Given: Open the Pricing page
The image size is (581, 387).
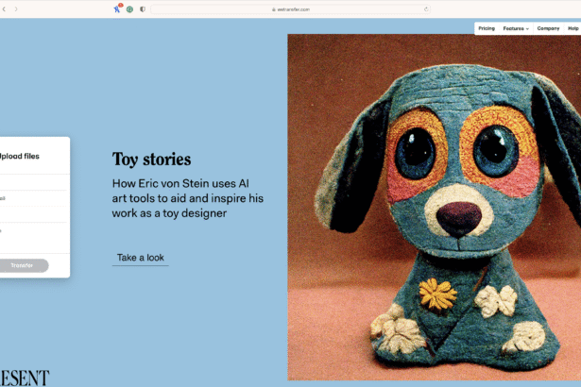Looking at the screenshot, I should click(x=487, y=28).
